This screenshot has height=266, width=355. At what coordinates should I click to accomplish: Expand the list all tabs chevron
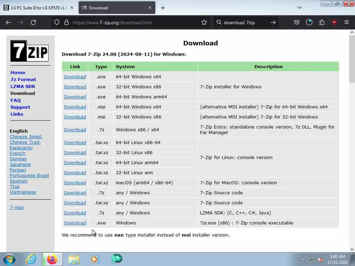[x=300, y=8]
